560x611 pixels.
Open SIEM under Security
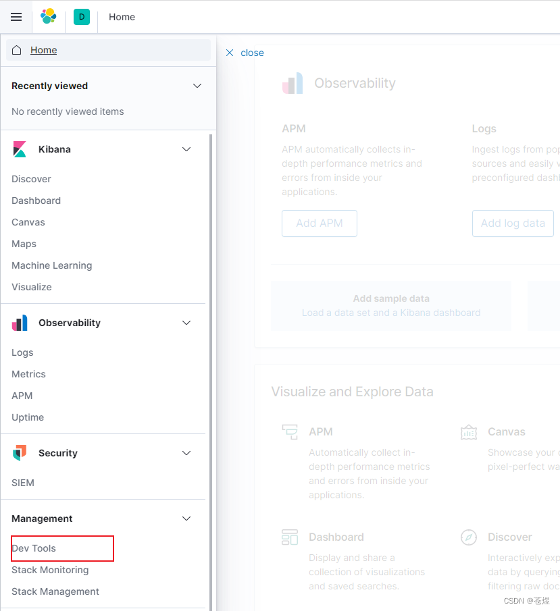(x=23, y=483)
